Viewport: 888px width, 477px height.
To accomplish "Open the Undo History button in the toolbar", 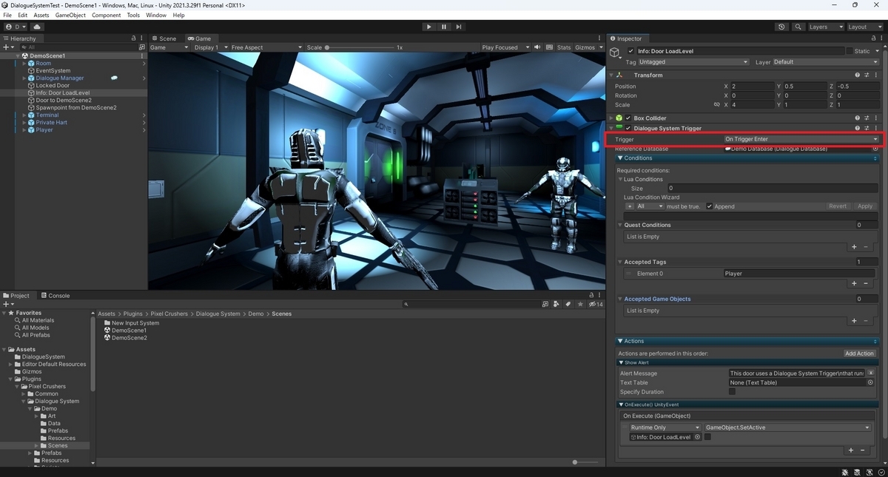I will coord(782,27).
